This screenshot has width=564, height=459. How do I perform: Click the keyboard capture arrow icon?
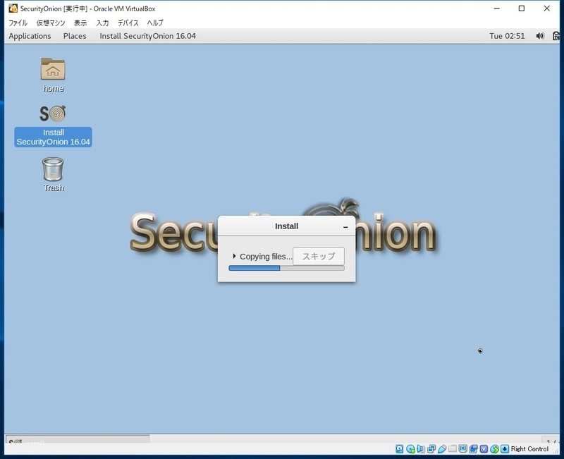tap(505, 448)
